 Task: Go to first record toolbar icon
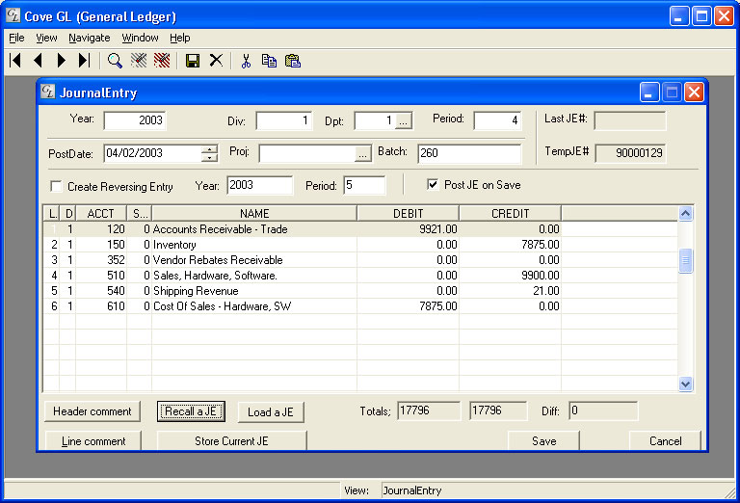(x=15, y=61)
